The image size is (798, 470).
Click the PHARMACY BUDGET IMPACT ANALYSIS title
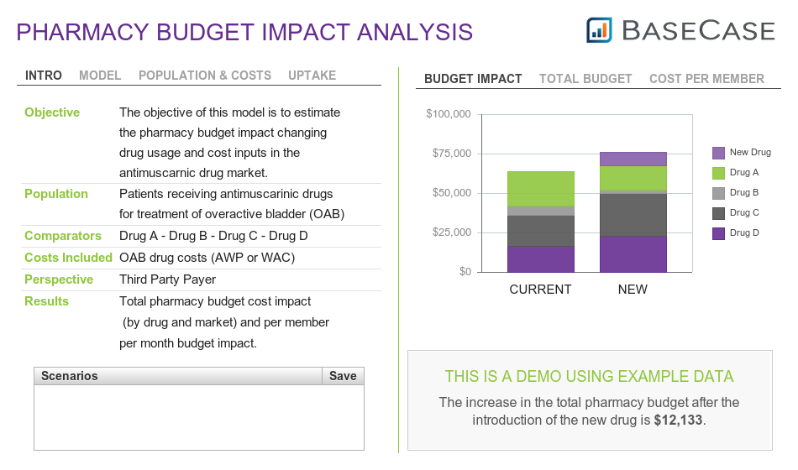pos(244,32)
